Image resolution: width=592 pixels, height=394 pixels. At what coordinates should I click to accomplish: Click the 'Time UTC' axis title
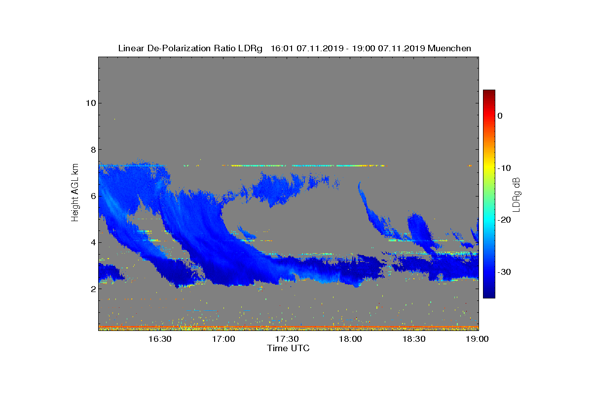[x=289, y=348]
